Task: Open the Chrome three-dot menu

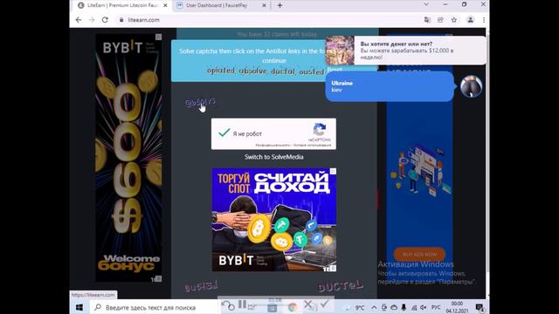Action: click(x=483, y=20)
